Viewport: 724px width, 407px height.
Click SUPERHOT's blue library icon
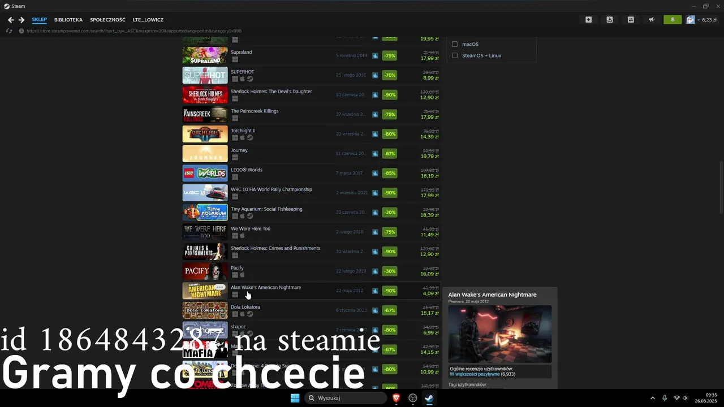(x=375, y=75)
